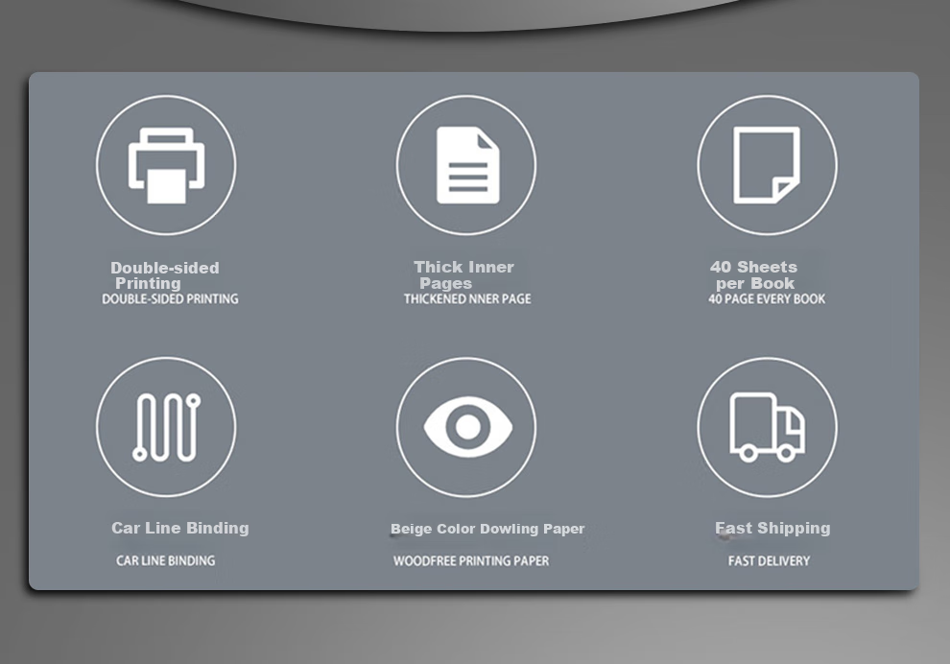This screenshot has width=950, height=664.
Task: Click the "Double-sided Printing" heading
Action: [165, 275]
